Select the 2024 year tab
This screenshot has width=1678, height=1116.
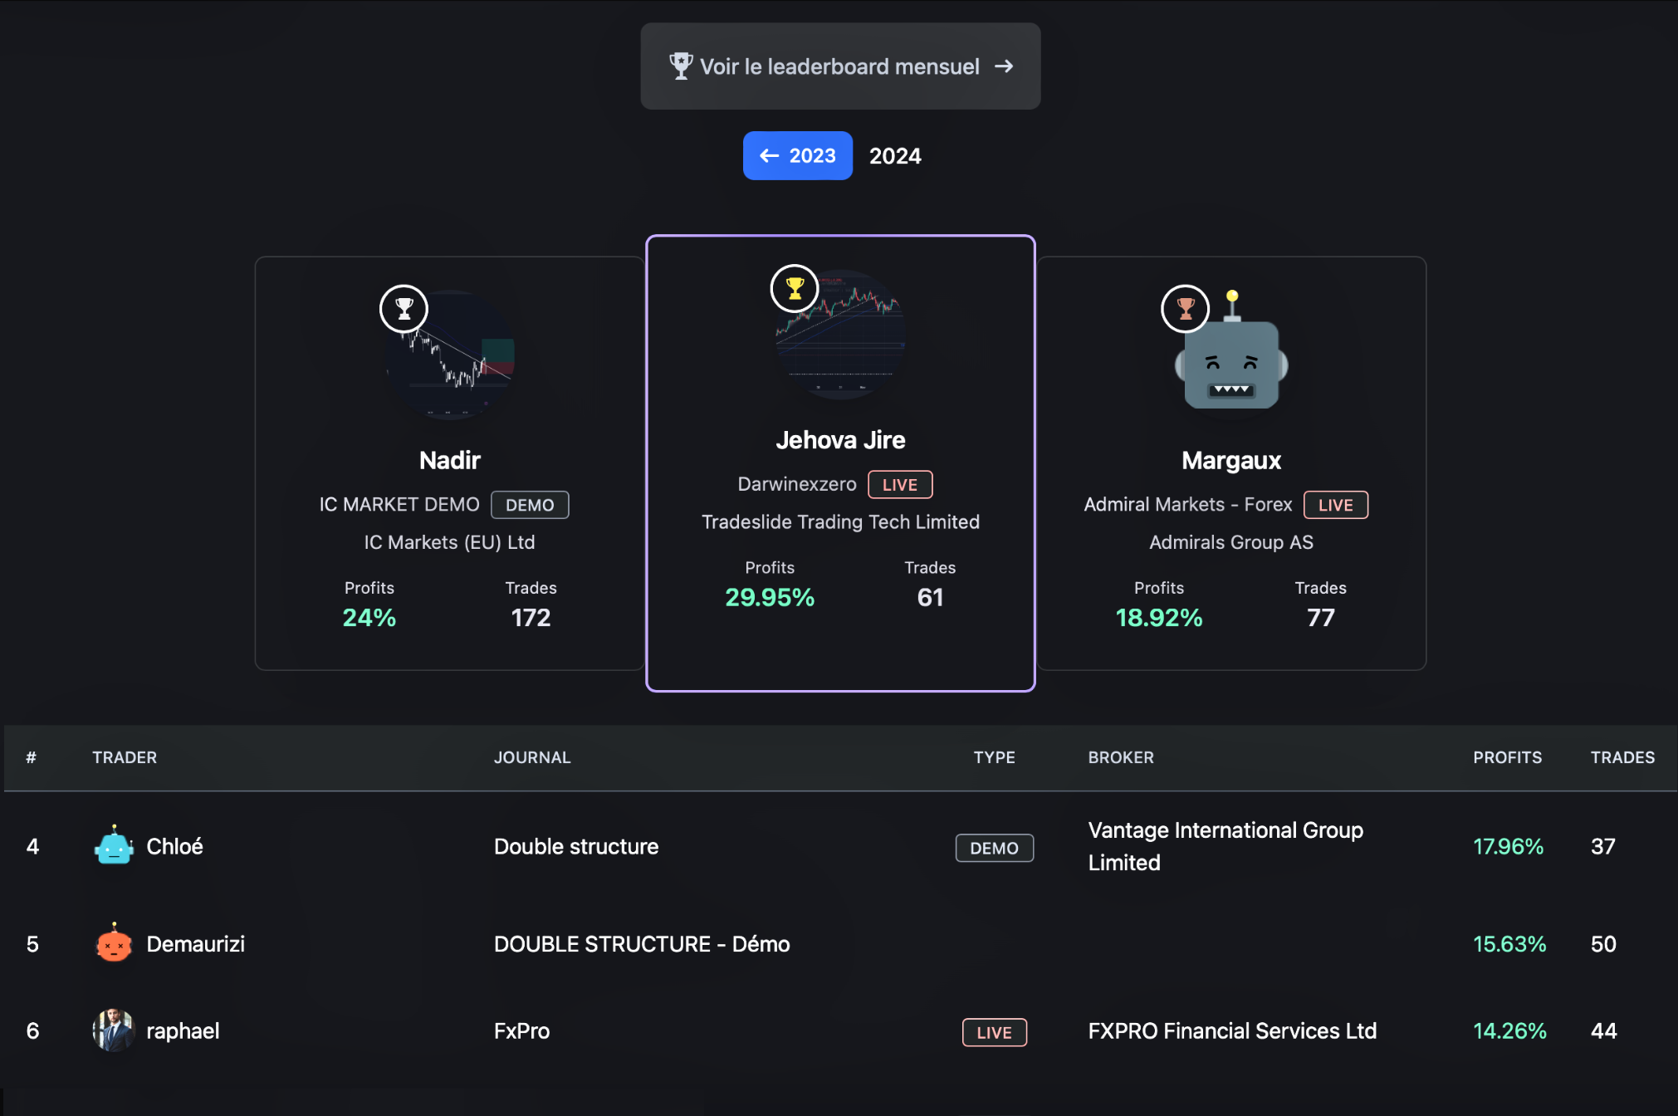[895, 156]
